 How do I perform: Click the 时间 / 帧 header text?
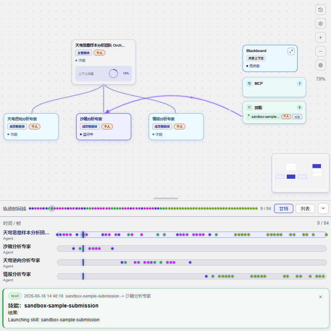point(12,223)
